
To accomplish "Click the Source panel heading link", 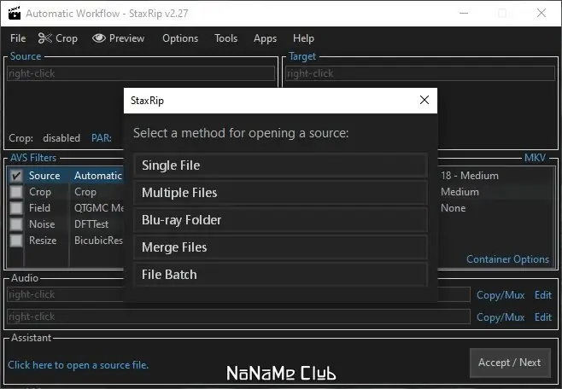I will 26,56.
